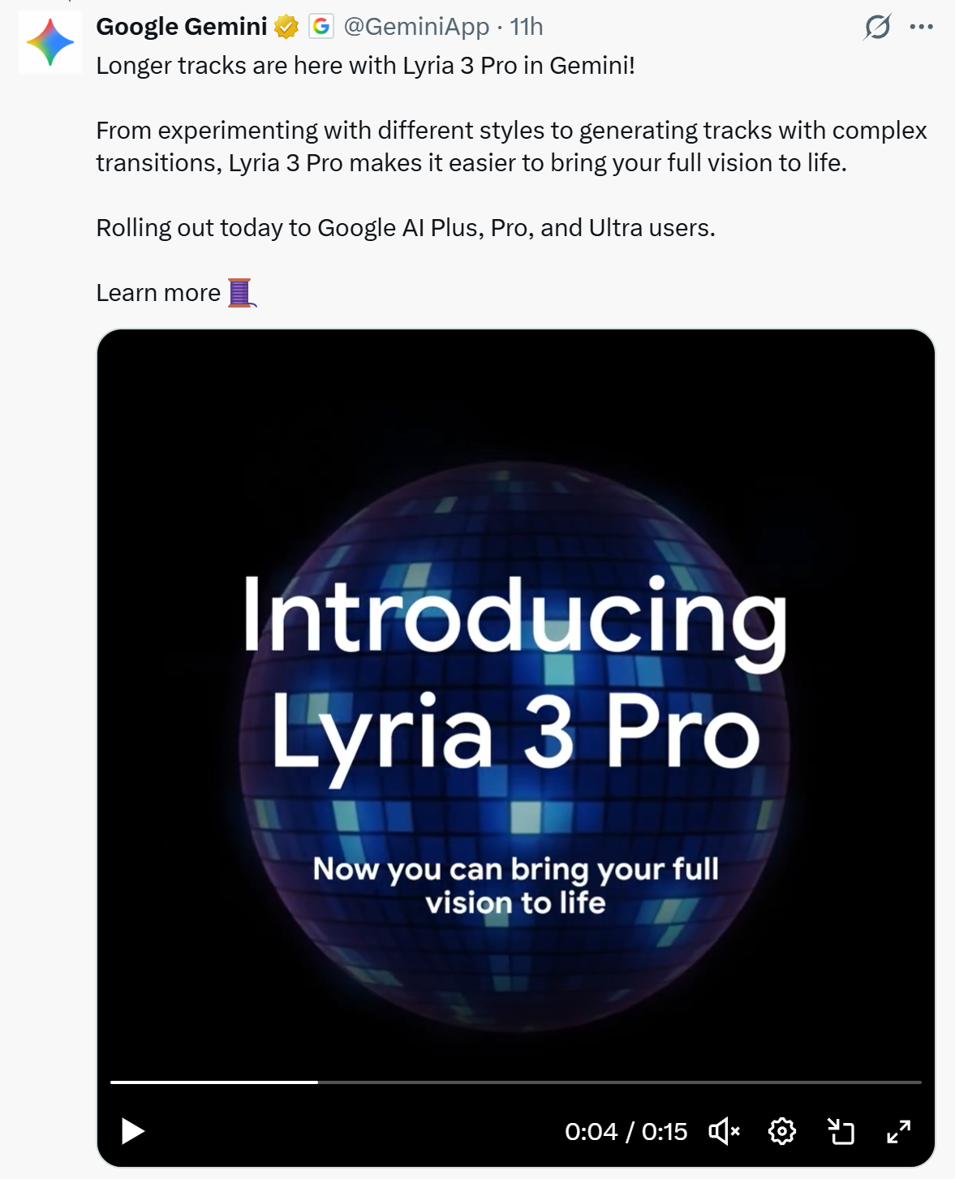Screen dimensions: 955x1179
Task: Click the 11h post timestamp
Action: 527,27
